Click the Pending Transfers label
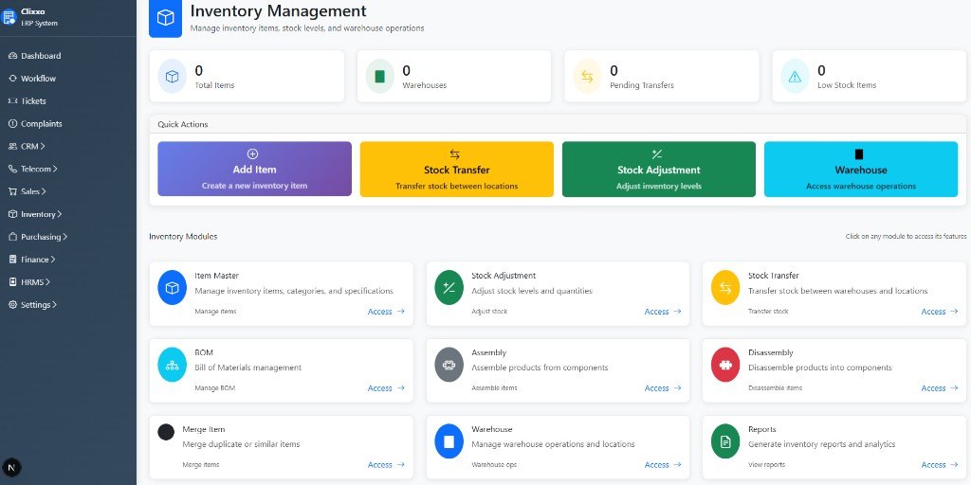This screenshot has width=971, height=485. click(642, 85)
